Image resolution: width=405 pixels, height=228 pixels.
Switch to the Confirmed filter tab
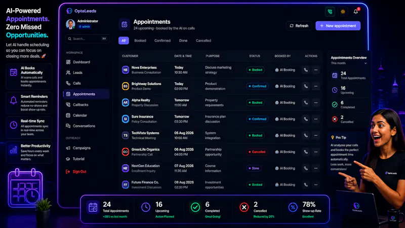162,41
